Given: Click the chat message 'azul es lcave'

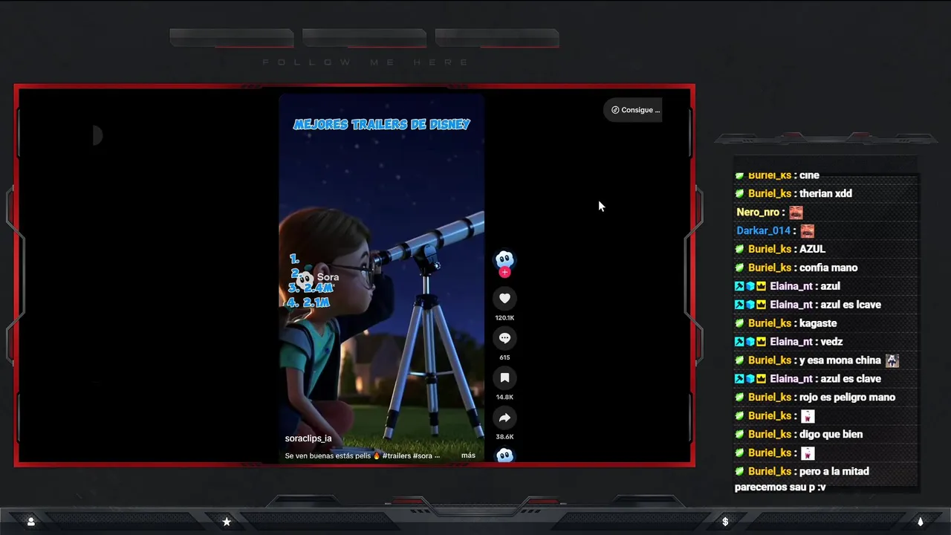Looking at the screenshot, I should (x=851, y=305).
